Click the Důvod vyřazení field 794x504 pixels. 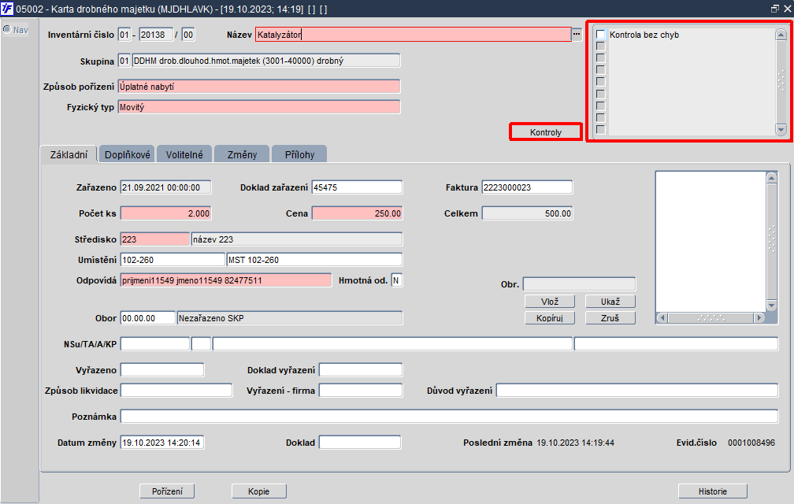pyautogui.click(x=637, y=390)
